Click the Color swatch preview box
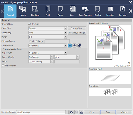 30,61
